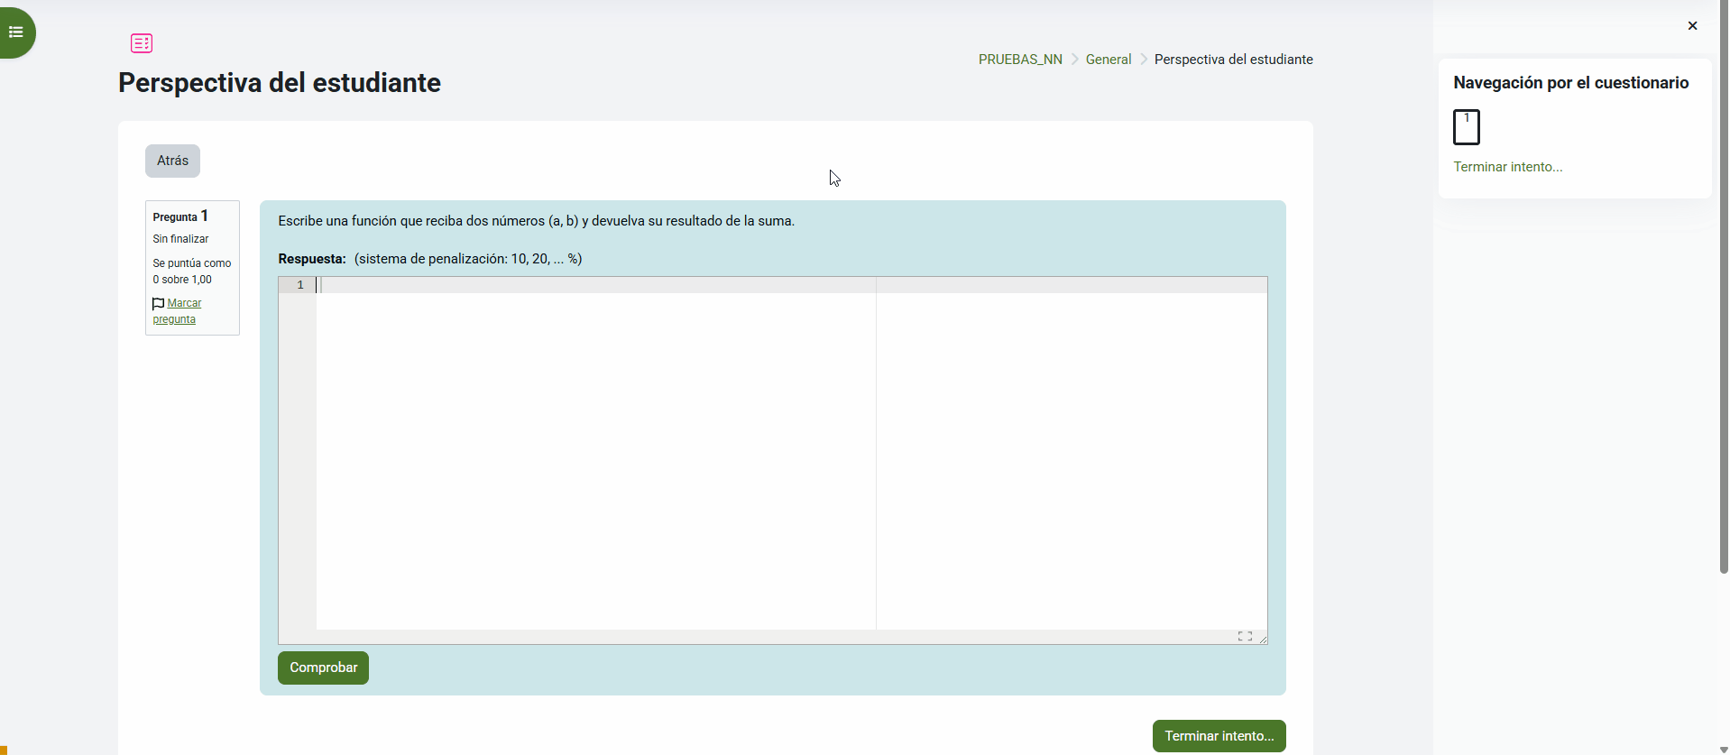Click the pink quiz activity icon
The width and height of the screenshot is (1730, 755).
point(142,43)
